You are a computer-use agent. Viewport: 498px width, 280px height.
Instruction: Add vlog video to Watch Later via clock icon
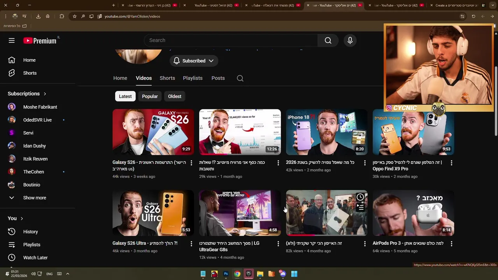(360, 197)
